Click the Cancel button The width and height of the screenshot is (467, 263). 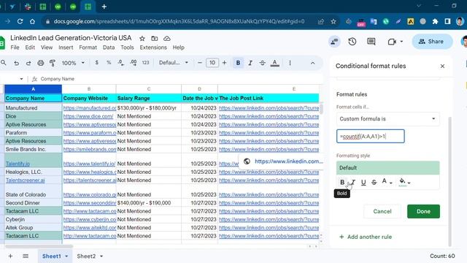click(382, 211)
